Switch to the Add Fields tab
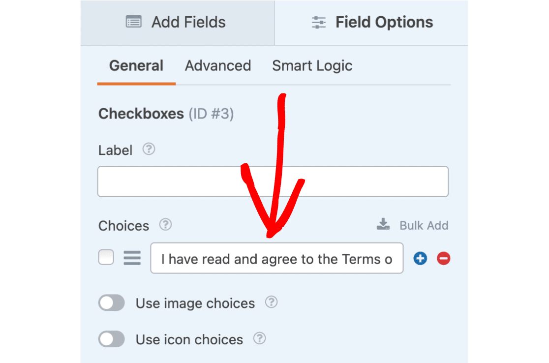The height and width of the screenshot is (363, 549). (177, 23)
